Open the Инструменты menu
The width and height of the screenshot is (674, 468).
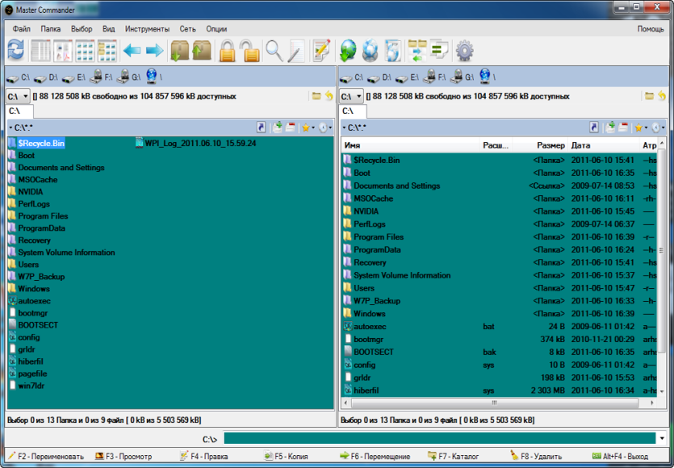point(147,29)
